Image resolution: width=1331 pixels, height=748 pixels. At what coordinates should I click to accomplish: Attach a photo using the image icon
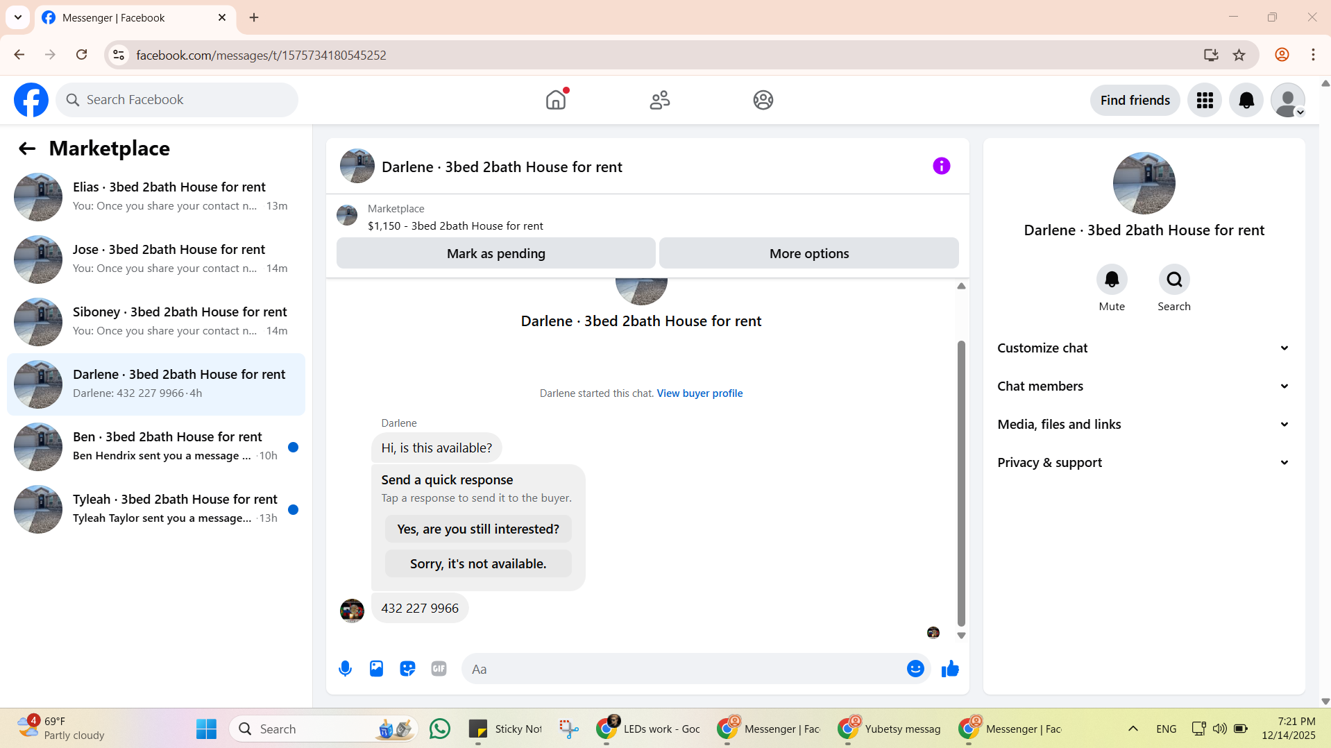[376, 669]
